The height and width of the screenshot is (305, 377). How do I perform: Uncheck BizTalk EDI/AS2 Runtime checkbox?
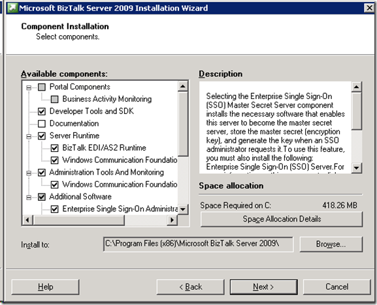point(55,148)
